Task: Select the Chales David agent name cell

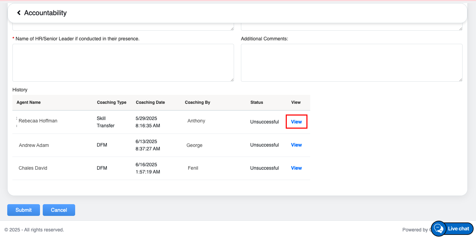Action: coord(33,168)
